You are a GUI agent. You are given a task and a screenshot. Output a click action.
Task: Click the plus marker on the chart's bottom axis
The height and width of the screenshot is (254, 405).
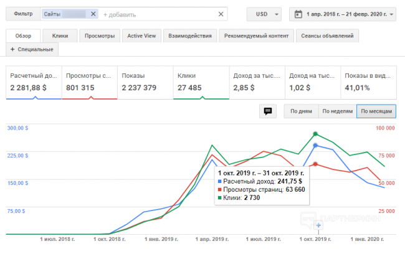tap(318, 225)
